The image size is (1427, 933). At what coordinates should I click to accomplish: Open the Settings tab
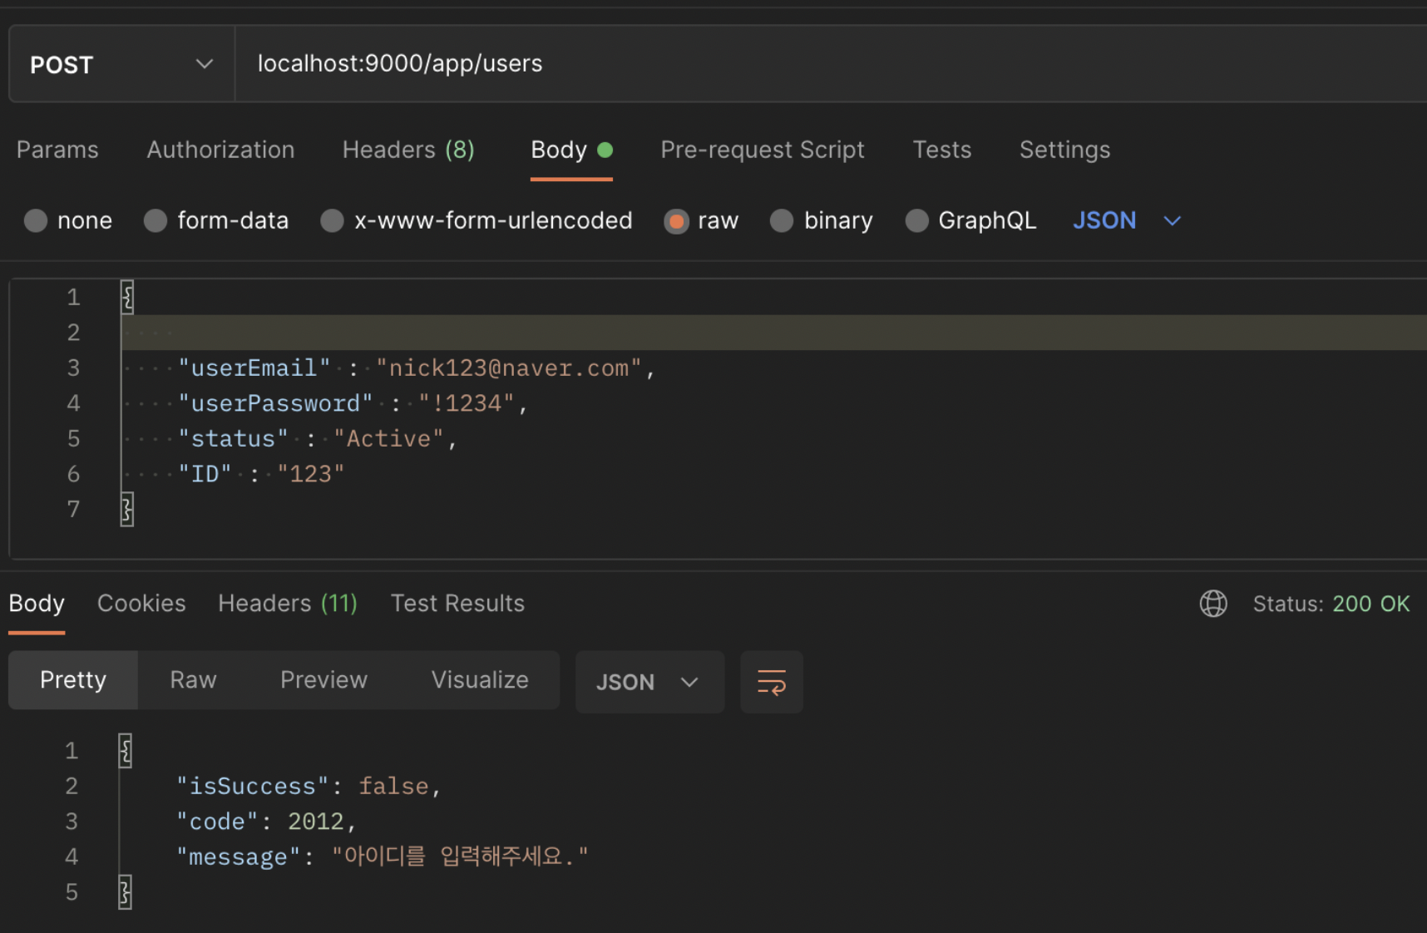(1064, 150)
